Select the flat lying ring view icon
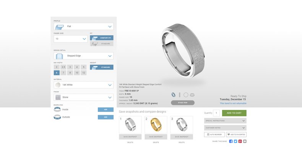This screenshot has height=157, width=302. tap(192, 95)
